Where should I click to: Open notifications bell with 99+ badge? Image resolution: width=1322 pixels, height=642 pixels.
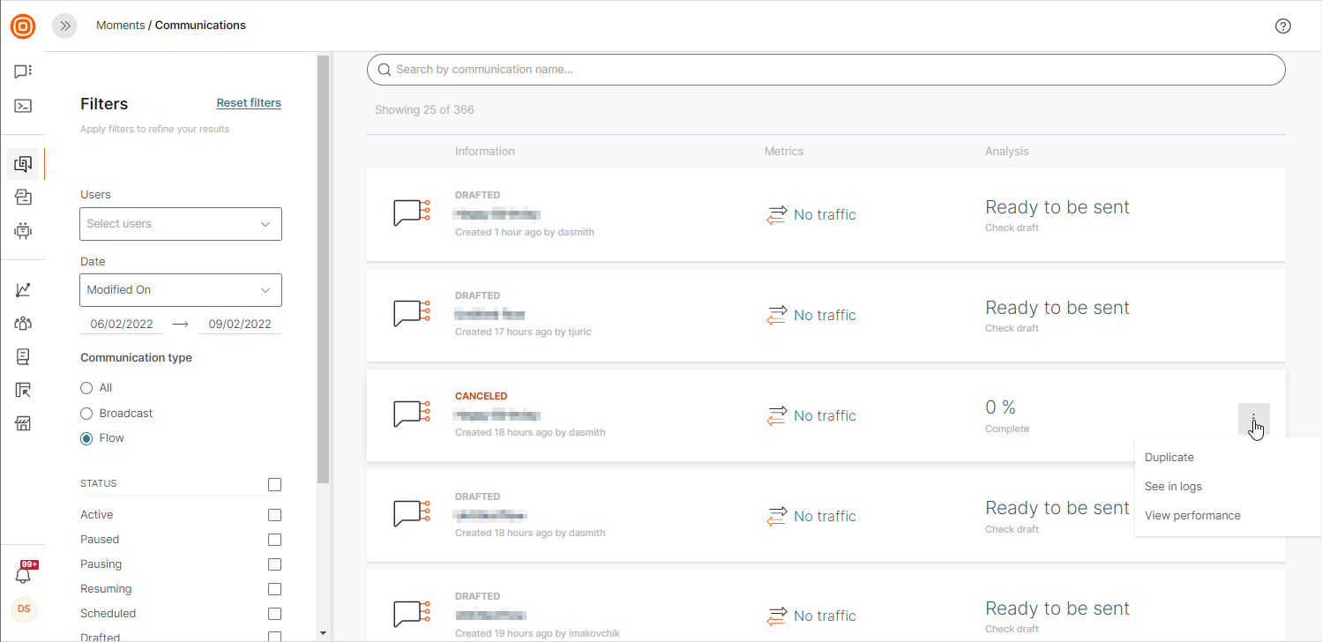23,575
